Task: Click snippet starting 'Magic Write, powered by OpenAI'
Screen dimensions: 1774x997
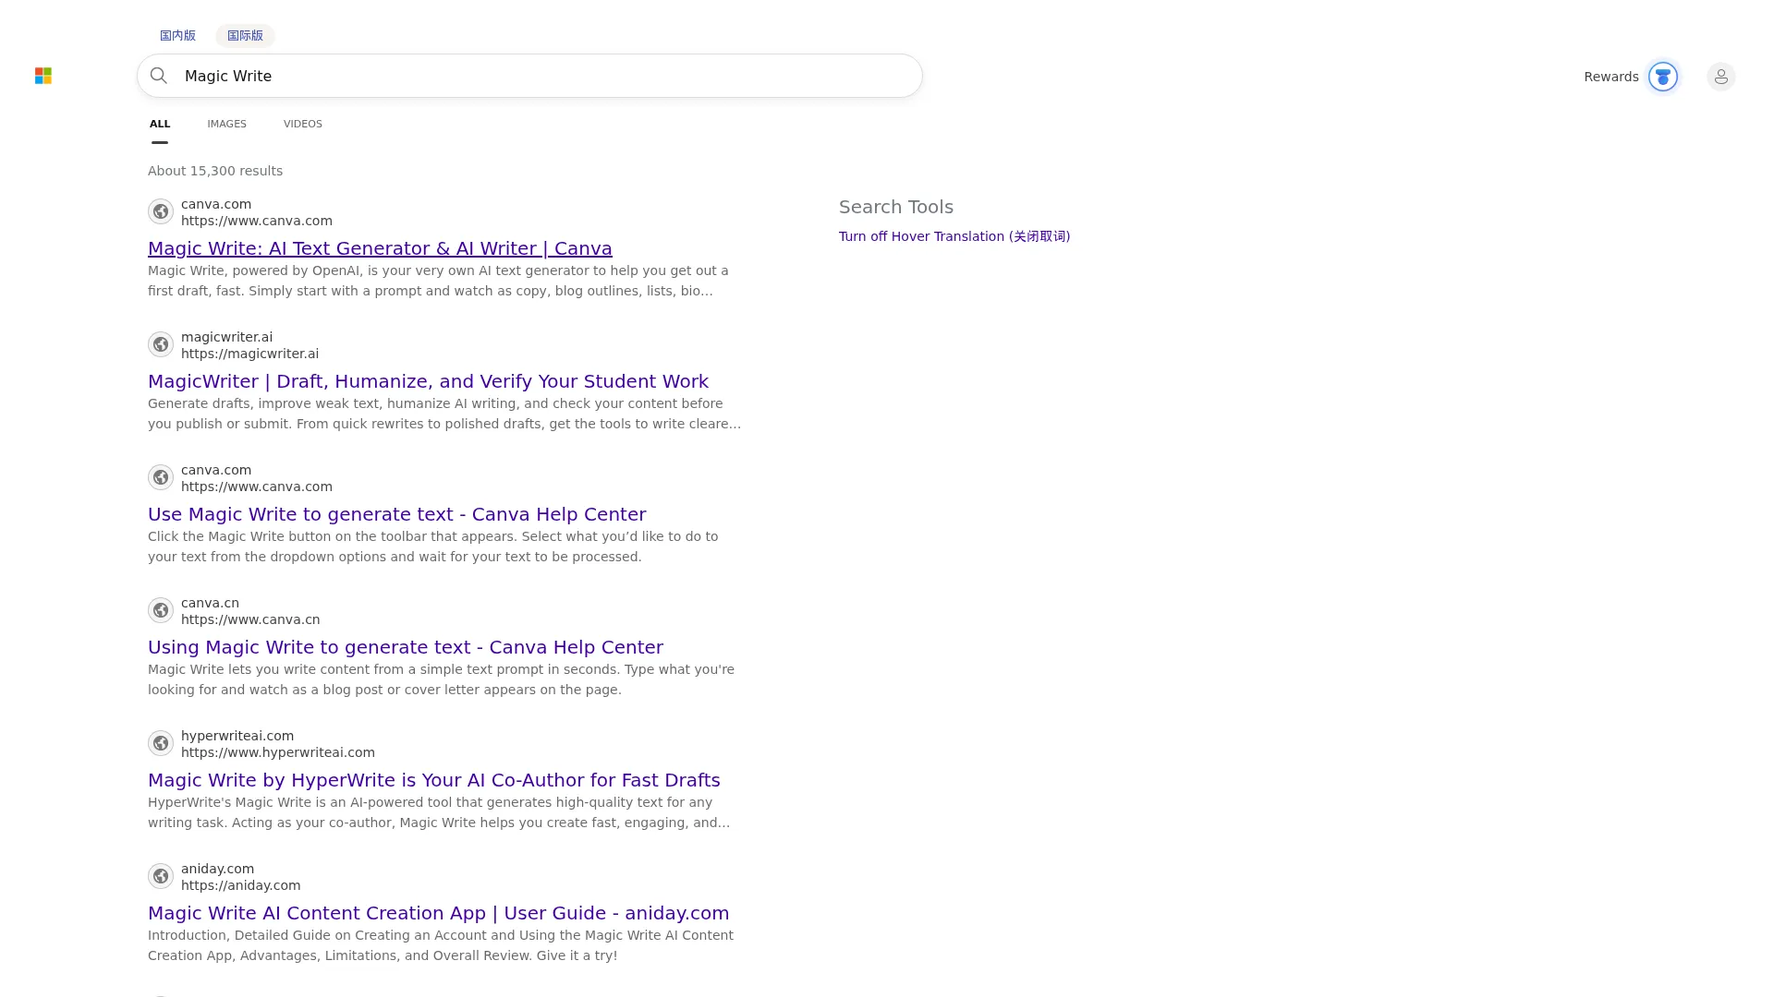Action: tap(438, 281)
